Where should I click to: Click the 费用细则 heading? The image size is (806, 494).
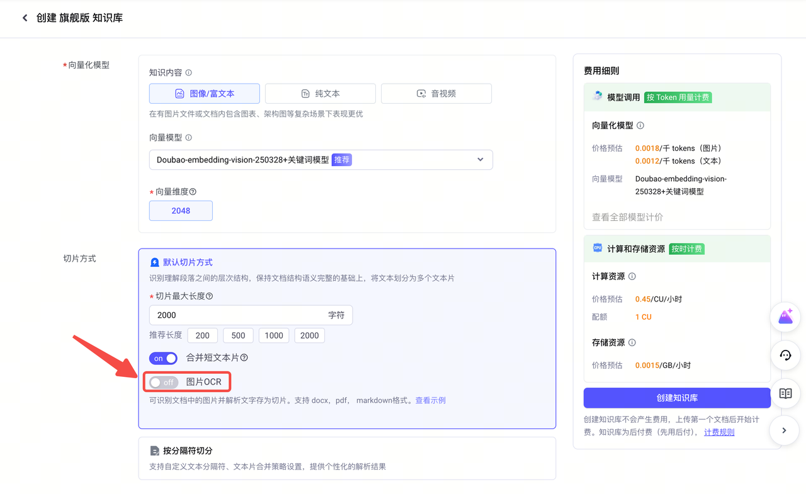tap(601, 71)
